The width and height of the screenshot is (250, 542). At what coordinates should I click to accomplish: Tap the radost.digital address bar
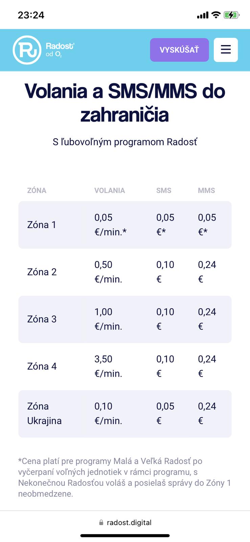coord(129,523)
